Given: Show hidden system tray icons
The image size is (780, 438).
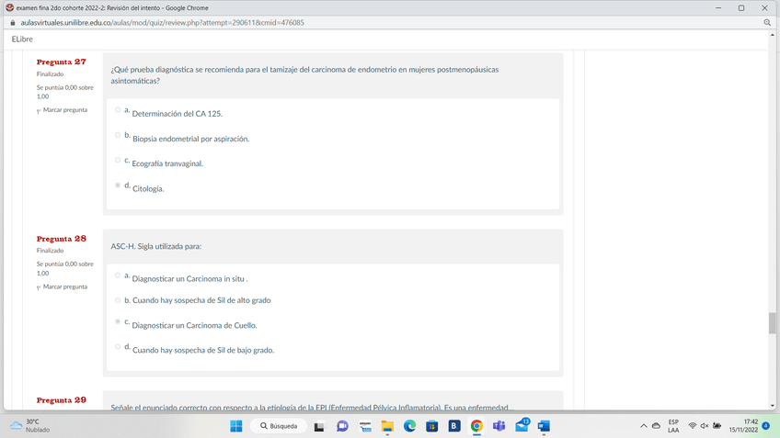Looking at the screenshot, I should 644,426.
